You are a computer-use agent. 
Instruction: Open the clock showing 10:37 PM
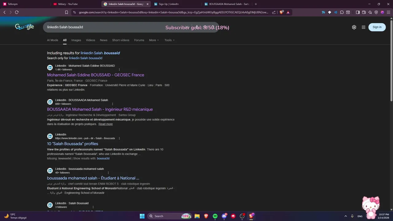384,216
